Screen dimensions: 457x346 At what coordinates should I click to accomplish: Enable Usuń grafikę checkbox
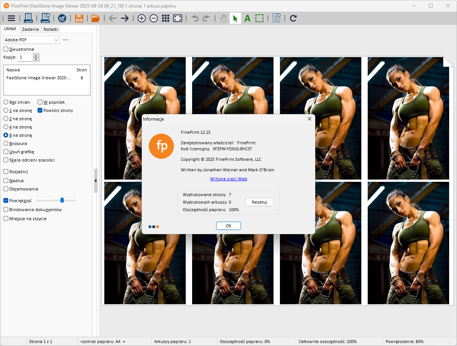click(19, 152)
